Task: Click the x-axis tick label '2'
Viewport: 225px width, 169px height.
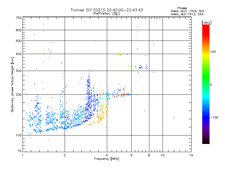Action: point(65,155)
